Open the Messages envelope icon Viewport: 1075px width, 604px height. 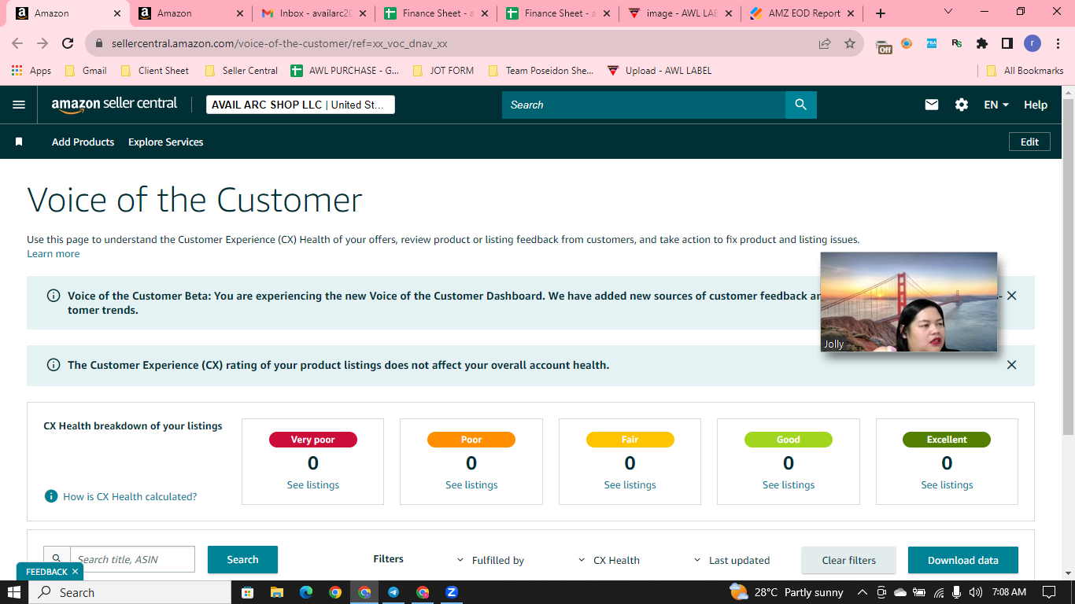click(932, 105)
